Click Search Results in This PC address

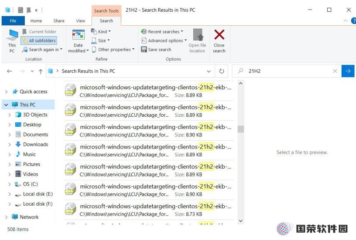pyautogui.click(x=88, y=71)
